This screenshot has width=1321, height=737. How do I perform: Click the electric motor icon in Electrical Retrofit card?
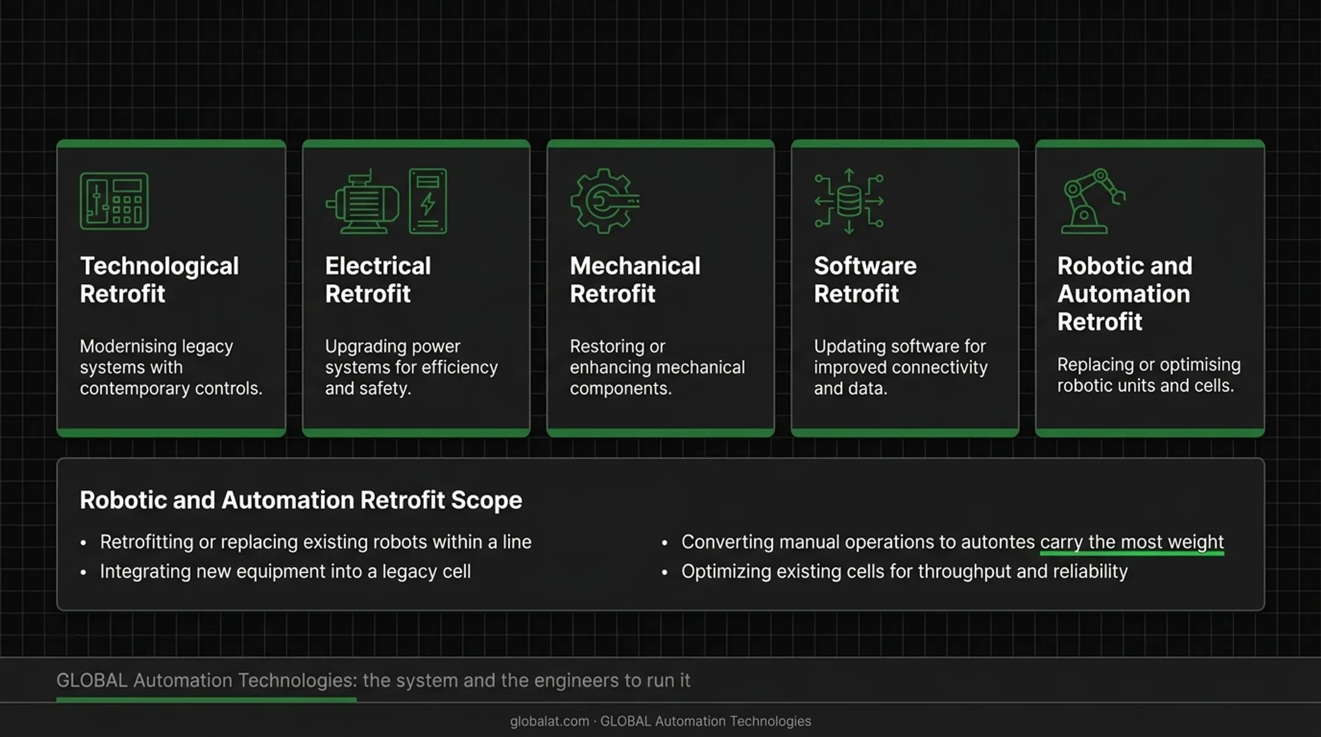(x=363, y=202)
